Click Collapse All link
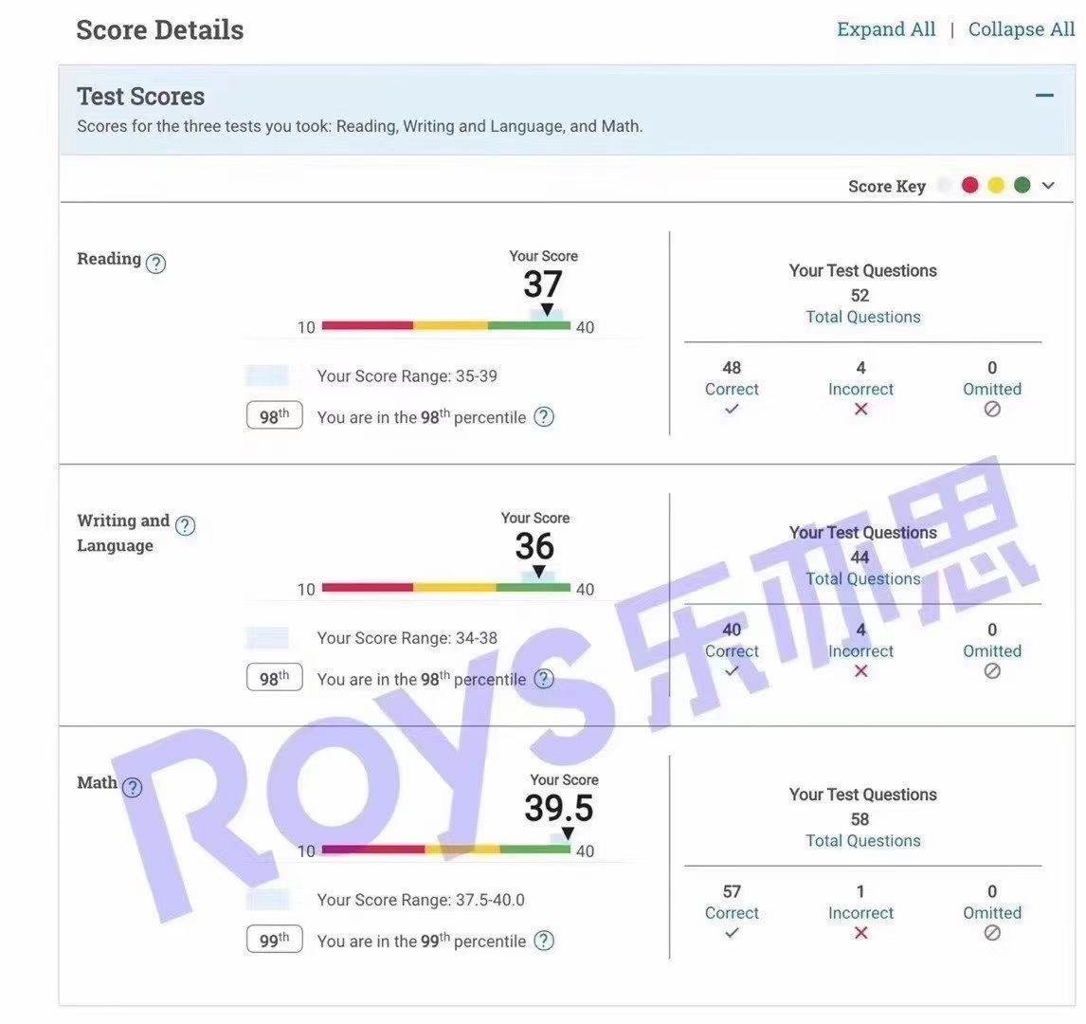Viewport: 1086px width, 1024px height. click(x=1021, y=29)
